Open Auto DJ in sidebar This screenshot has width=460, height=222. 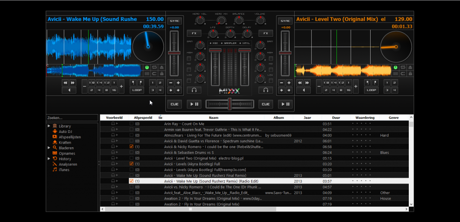coord(66,132)
